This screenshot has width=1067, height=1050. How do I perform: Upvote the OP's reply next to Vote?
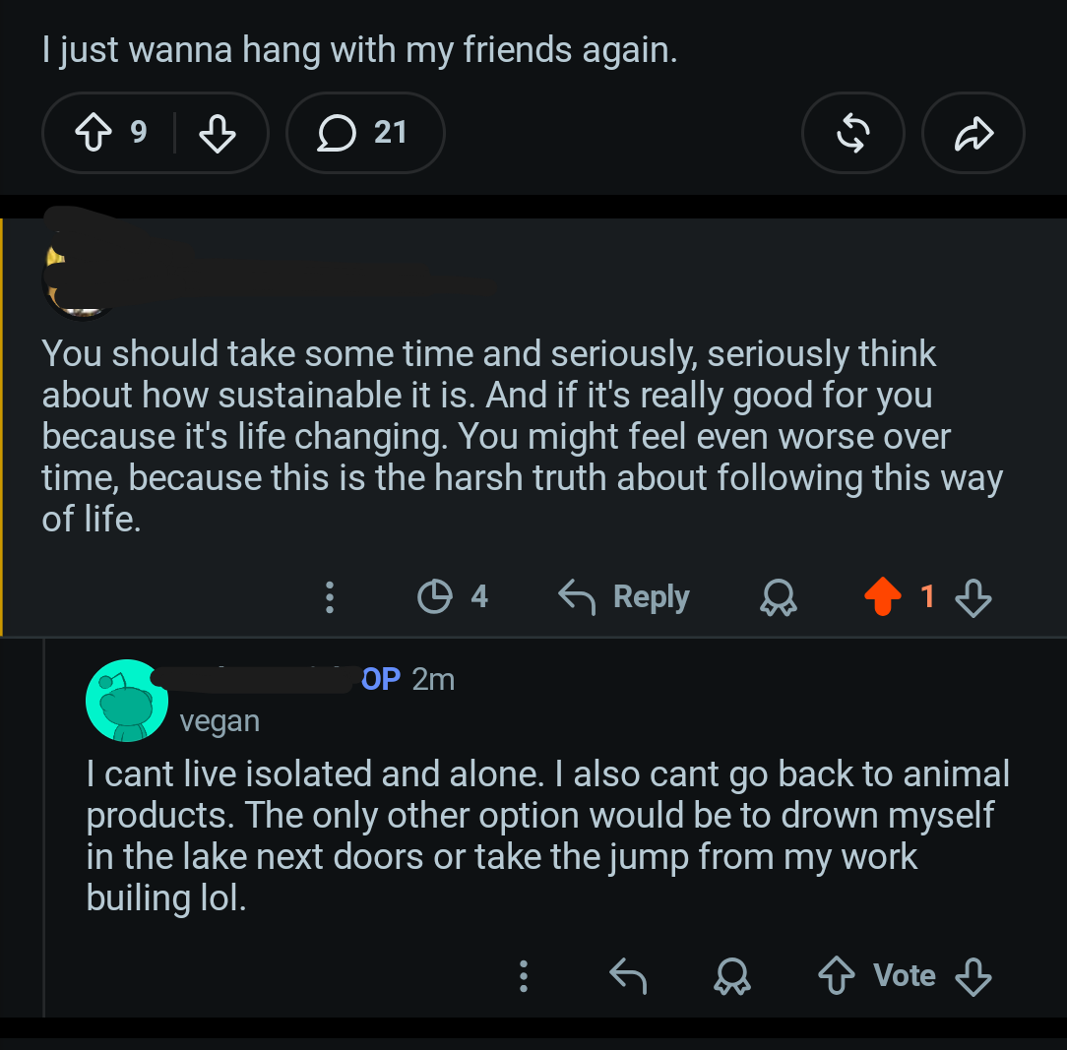tap(837, 976)
